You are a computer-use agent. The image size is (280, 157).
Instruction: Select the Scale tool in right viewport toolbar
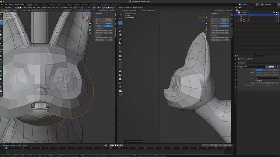[x=120, y=31]
